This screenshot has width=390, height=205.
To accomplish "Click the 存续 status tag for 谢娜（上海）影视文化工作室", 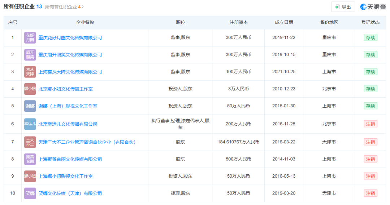I will click(x=370, y=106).
